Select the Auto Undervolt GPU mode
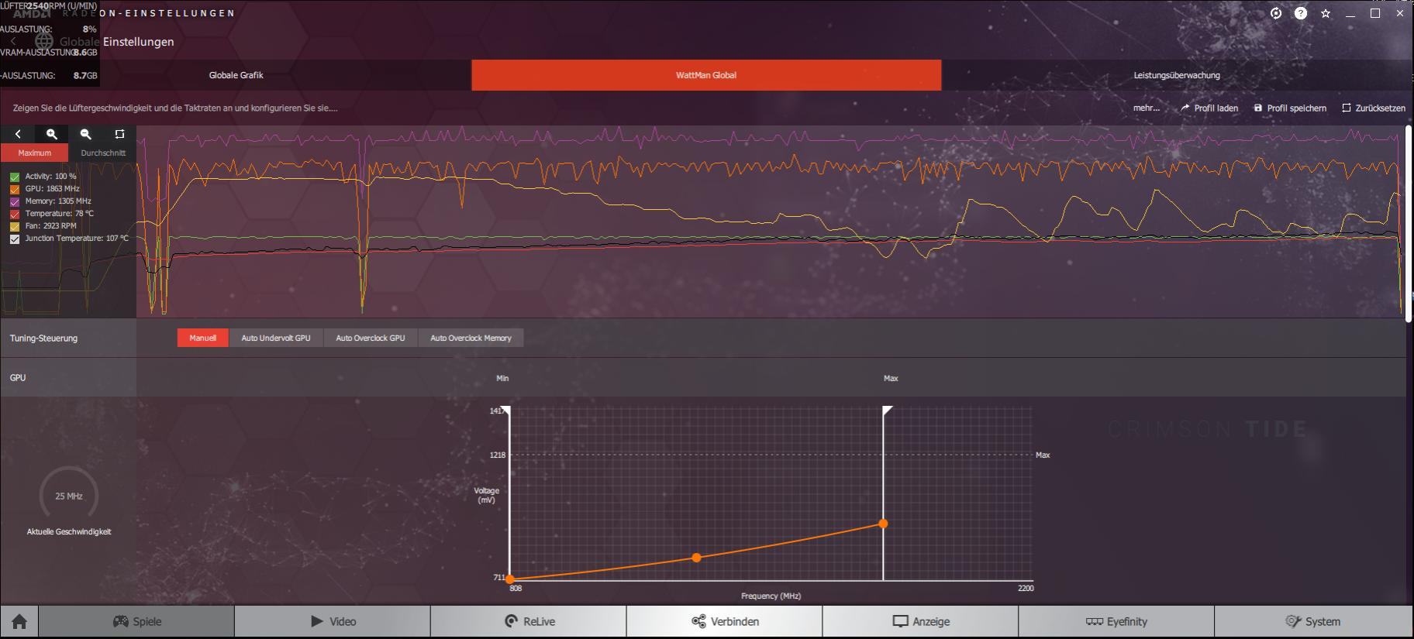Image resolution: width=1414 pixels, height=639 pixels. pyautogui.click(x=276, y=338)
